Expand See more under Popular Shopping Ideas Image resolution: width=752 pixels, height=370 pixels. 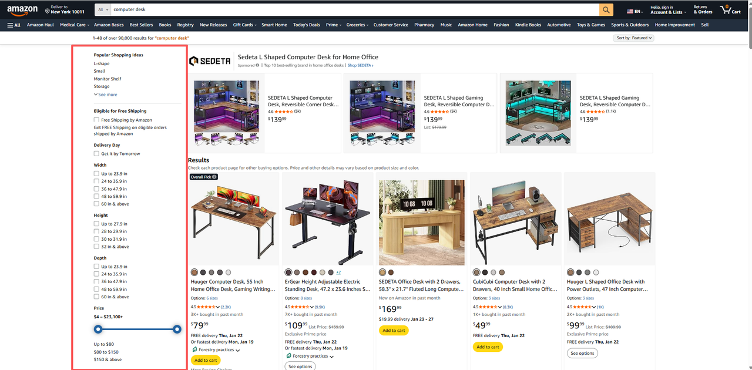pyautogui.click(x=105, y=95)
